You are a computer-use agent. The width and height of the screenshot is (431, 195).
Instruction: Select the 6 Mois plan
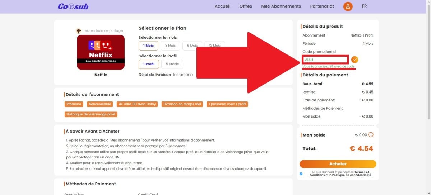192,46
